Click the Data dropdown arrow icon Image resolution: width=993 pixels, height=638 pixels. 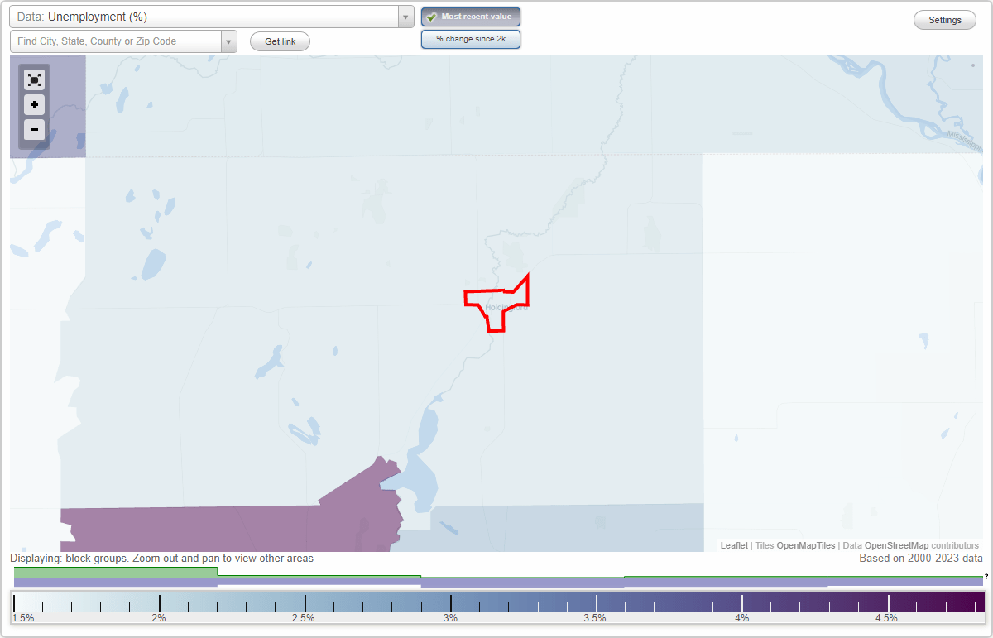404,17
